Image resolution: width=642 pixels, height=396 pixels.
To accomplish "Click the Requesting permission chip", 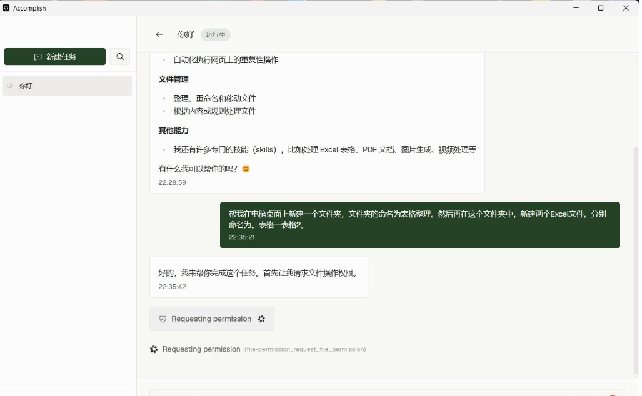I will coord(211,319).
